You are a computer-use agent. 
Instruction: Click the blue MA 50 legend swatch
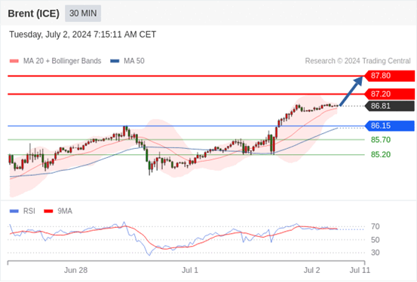pyautogui.click(x=115, y=61)
